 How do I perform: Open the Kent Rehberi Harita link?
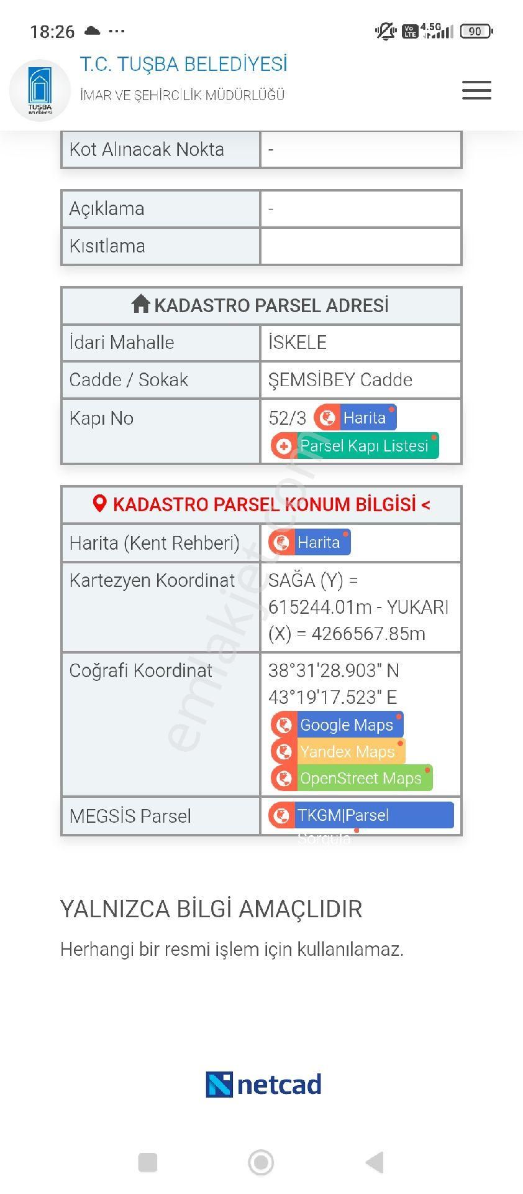pos(320,542)
